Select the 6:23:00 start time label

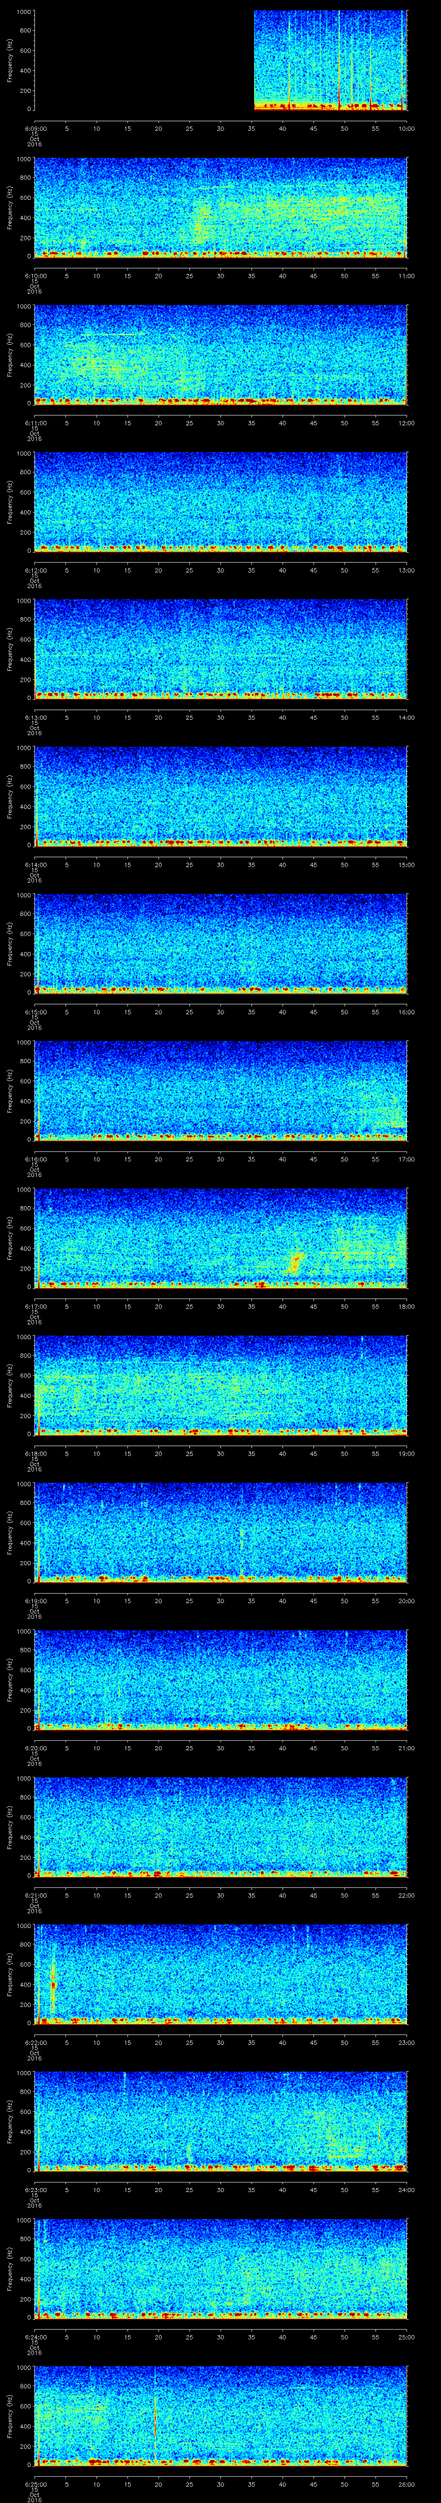[35, 2189]
